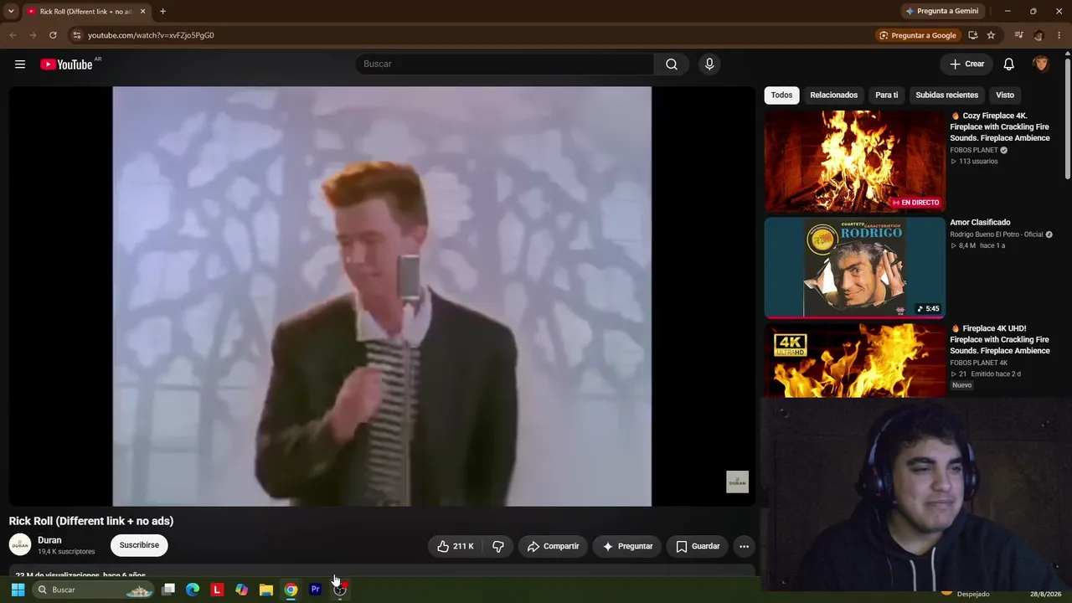The width and height of the screenshot is (1072, 603).
Task: Open Copilot from the taskbar
Action: 241,590
